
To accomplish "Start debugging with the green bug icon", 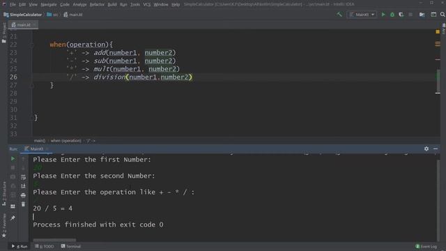I will tap(392, 15).
